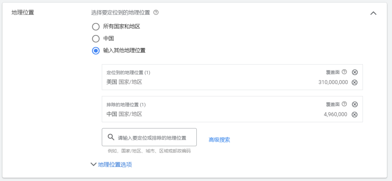Remove 美国 from targeted locations
The height and width of the screenshot is (181, 392).
(355, 82)
